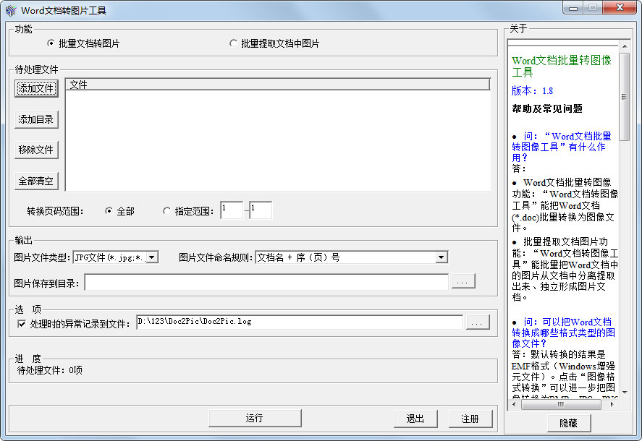Focus the 图片保存到目录 input field
This screenshot has width=642, height=441.
pyautogui.click(x=266, y=282)
